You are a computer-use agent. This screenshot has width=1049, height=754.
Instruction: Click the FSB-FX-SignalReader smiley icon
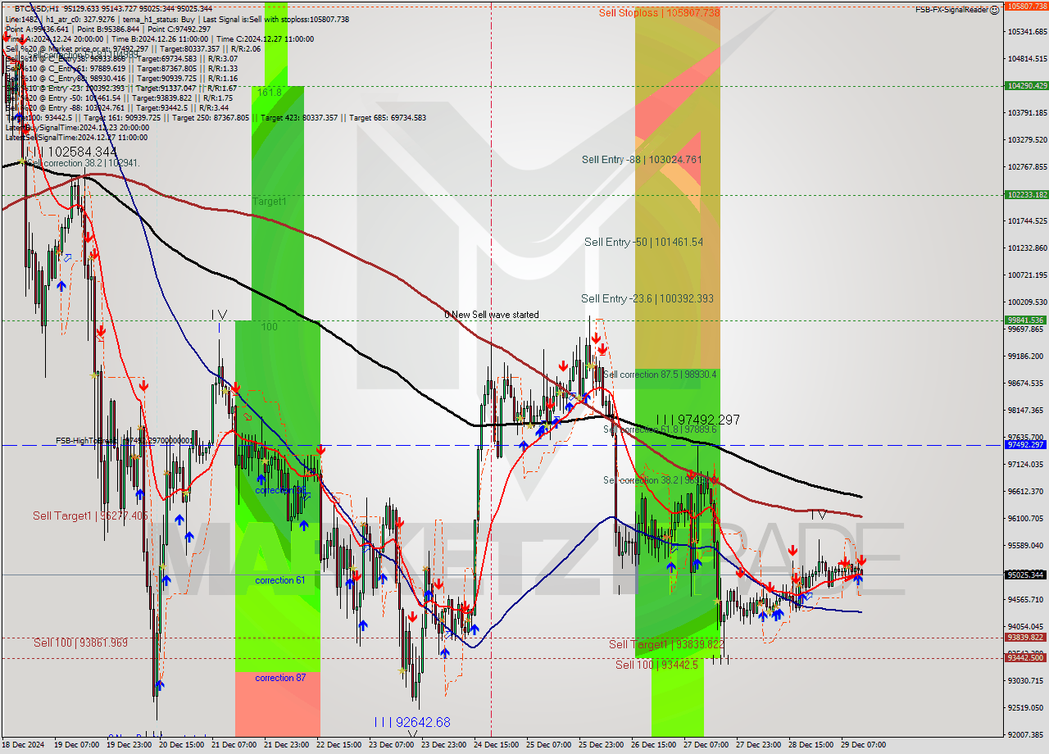point(995,9)
